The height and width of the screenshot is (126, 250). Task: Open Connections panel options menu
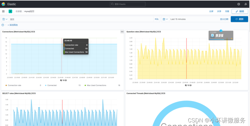(122, 32)
